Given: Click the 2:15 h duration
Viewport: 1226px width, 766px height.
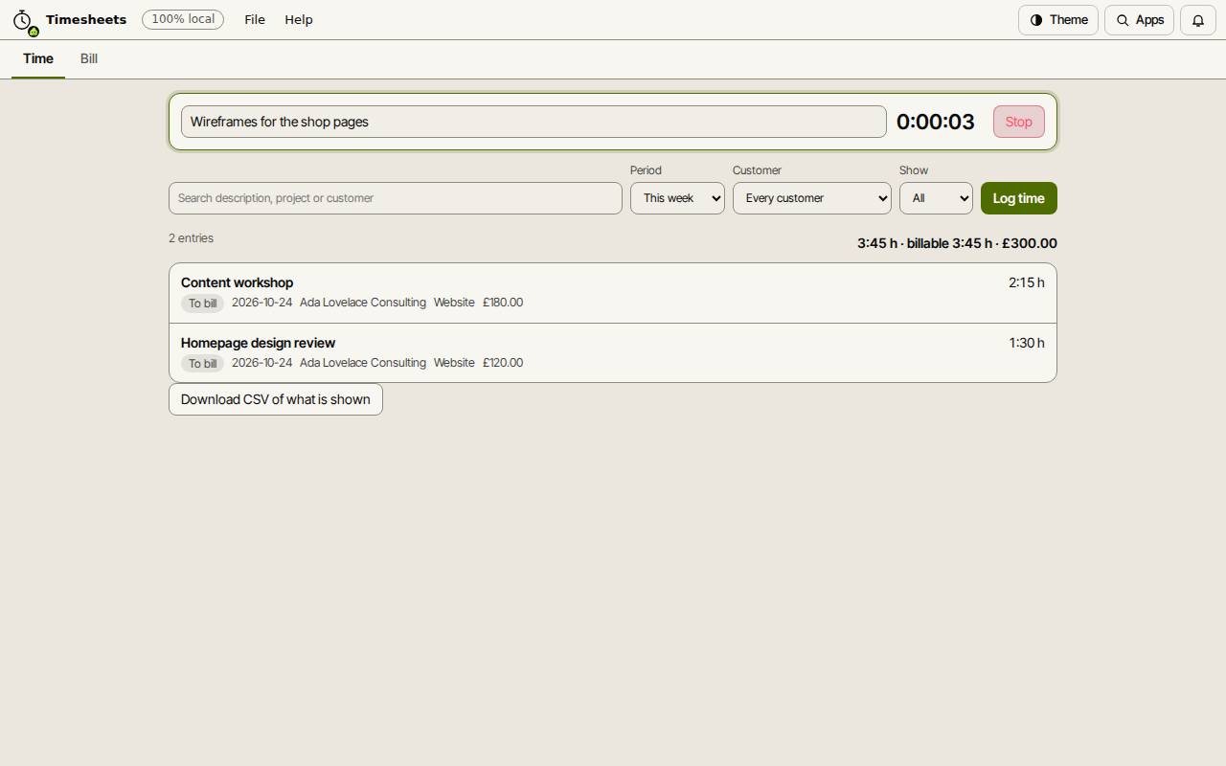Looking at the screenshot, I should click(1027, 282).
